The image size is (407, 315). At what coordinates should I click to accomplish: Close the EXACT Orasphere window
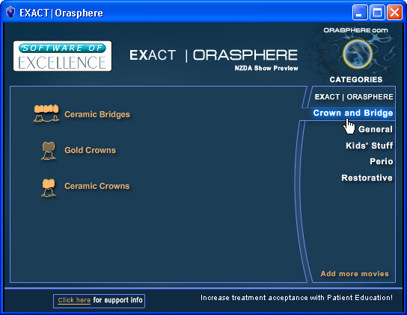[x=394, y=13]
